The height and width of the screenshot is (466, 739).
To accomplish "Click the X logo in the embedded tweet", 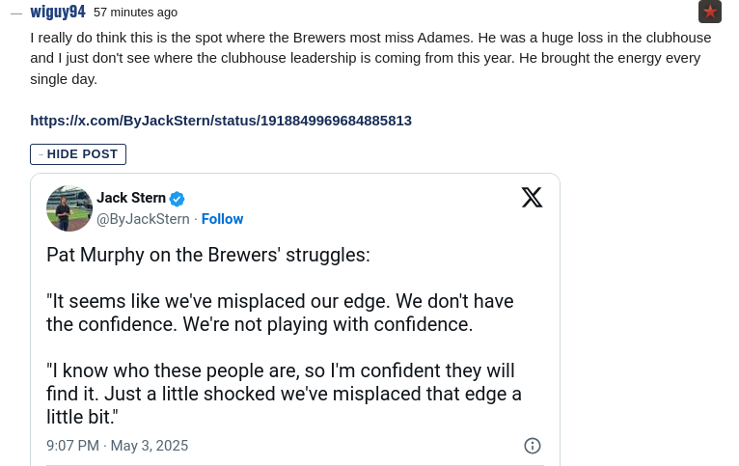I will pyautogui.click(x=532, y=198).
